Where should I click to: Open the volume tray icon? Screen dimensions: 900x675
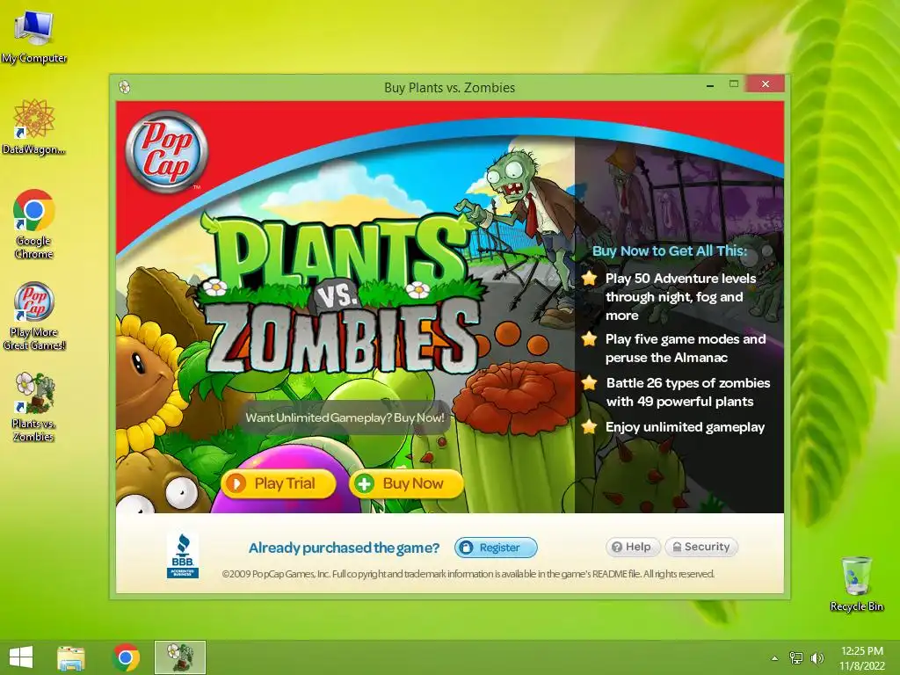(x=817, y=657)
